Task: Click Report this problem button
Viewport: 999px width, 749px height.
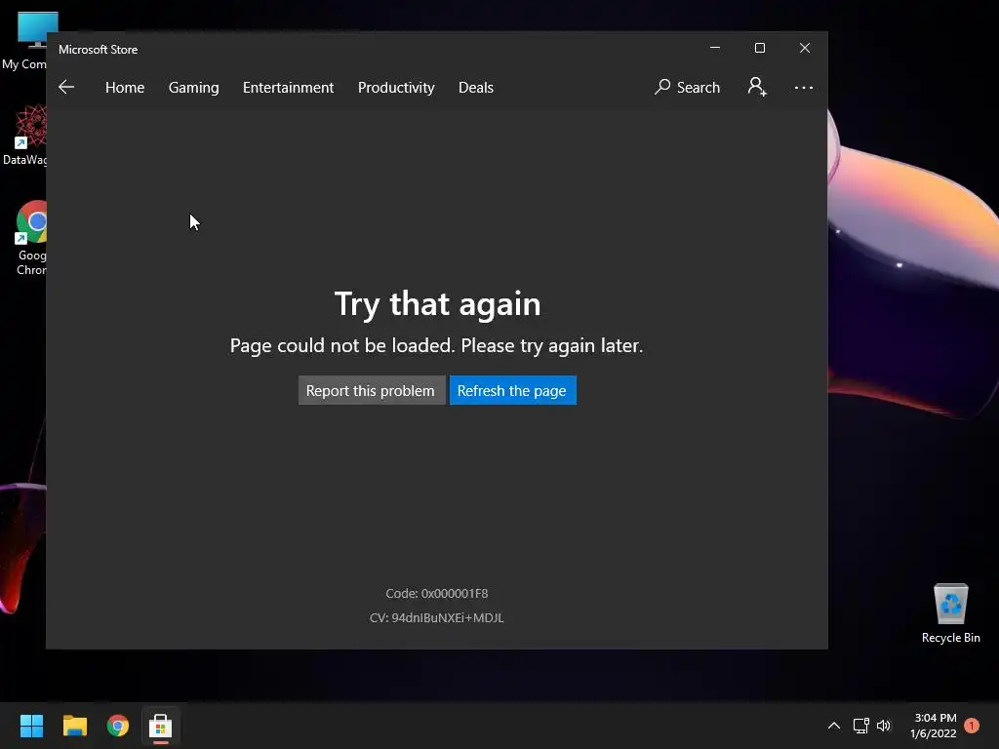Action: (372, 390)
